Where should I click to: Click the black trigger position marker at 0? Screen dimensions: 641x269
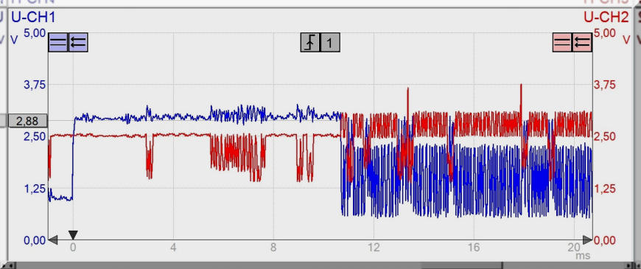[73, 235]
